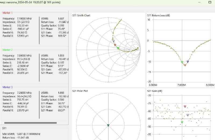Click Marker 2 frequency value 7.00000 MHz
Screen dimensions: 215x140
pos(24,56)
